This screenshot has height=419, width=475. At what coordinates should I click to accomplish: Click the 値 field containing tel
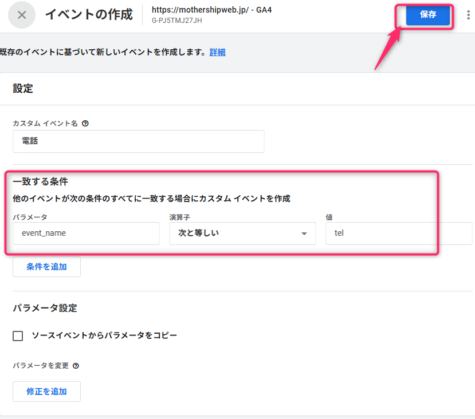pos(398,234)
